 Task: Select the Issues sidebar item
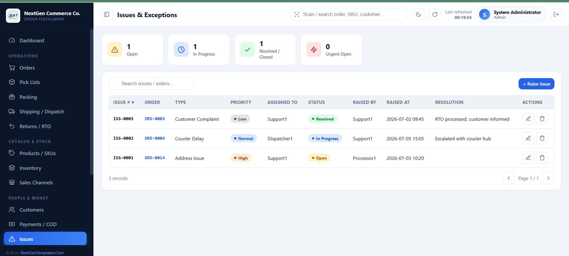pos(45,239)
